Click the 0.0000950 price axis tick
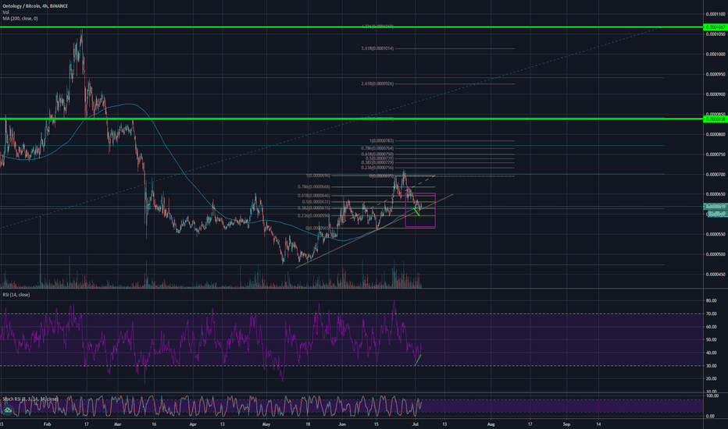This screenshot has height=429, width=728. [x=716, y=74]
